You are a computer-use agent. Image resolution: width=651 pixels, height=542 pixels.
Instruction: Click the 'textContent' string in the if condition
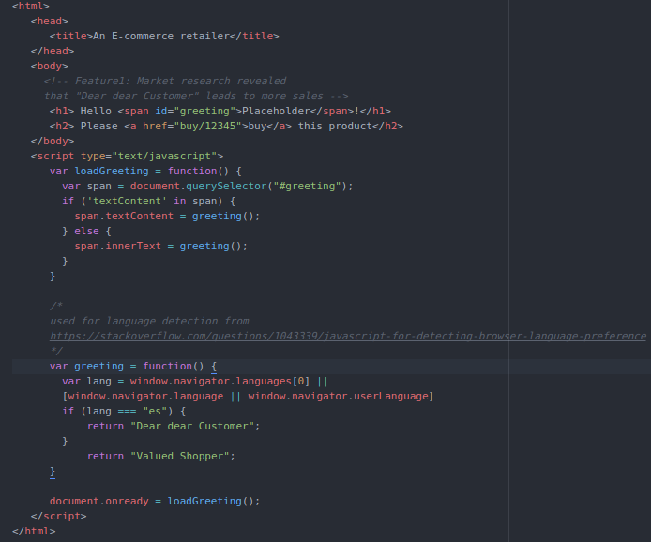point(127,201)
